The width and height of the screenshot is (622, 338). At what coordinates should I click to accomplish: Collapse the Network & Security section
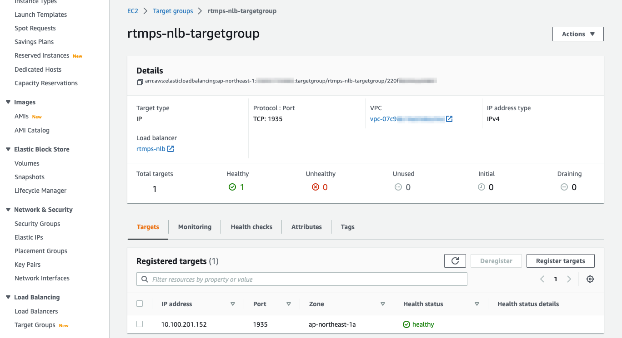8,210
